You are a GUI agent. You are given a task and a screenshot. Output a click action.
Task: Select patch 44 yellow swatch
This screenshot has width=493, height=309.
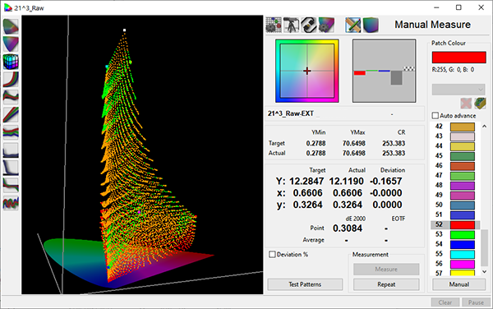tap(463, 146)
